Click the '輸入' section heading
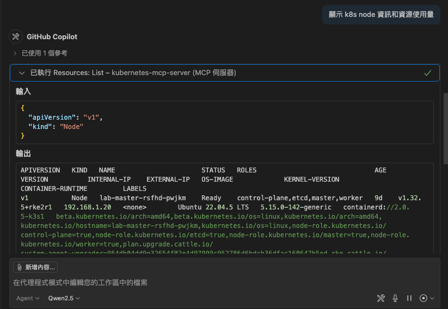The width and height of the screenshot is (448, 309). click(x=23, y=91)
